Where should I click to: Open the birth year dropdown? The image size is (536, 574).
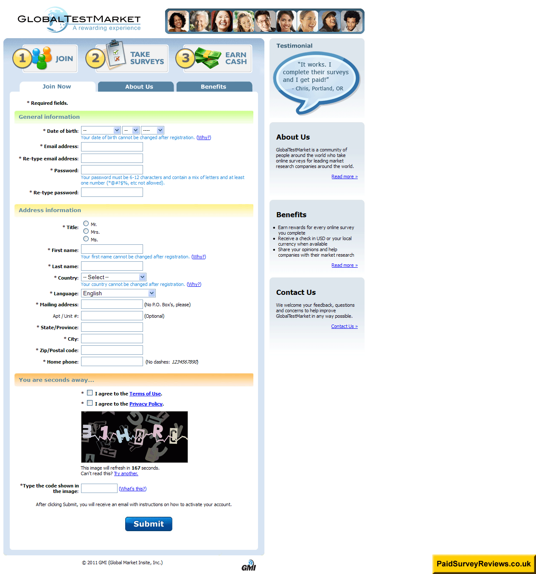152,130
